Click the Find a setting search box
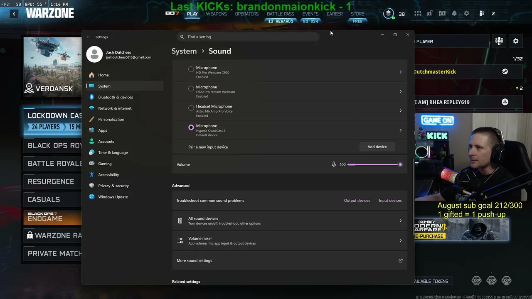Viewport: 532px width, 299px height. tap(248, 37)
